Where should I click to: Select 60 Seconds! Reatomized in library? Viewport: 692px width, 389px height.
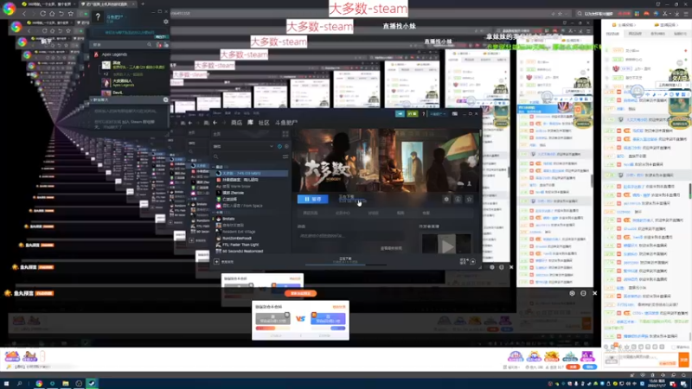point(242,251)
